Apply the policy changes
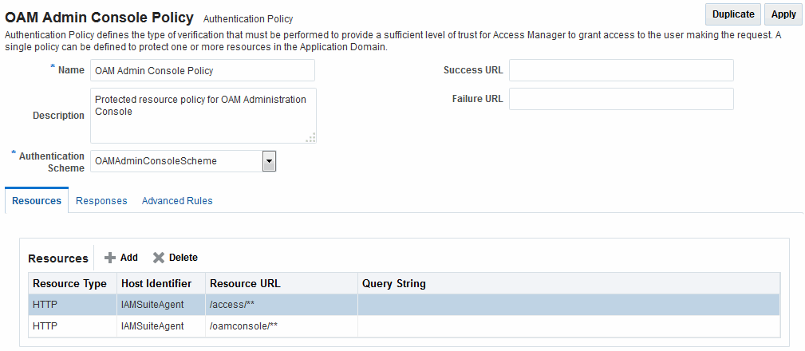The width and height of the screenshot is (805, 351). point(783,14)
